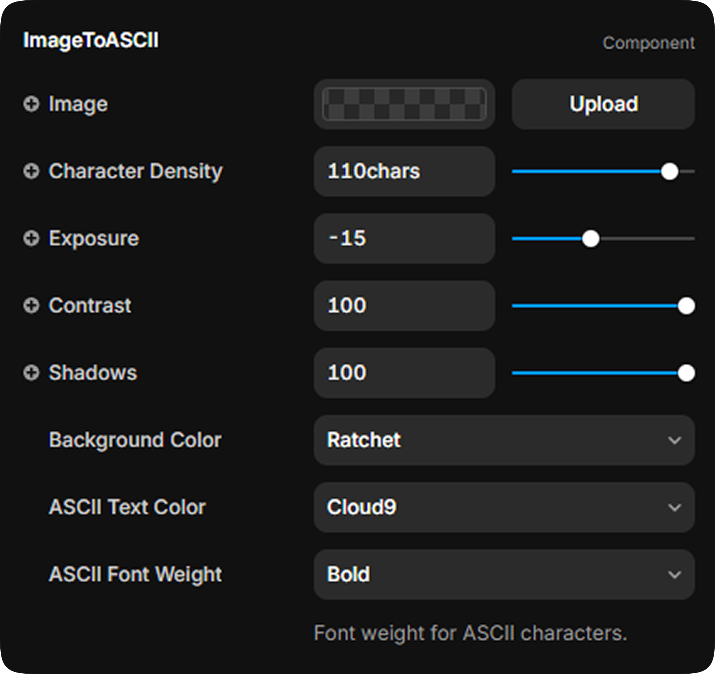
Task: Click the checkered image preview thumbnail
Action: pos(404,104)
